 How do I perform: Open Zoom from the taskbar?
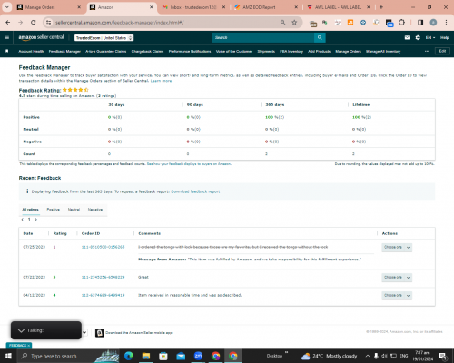pyautogui.click(x=198, y=356)
